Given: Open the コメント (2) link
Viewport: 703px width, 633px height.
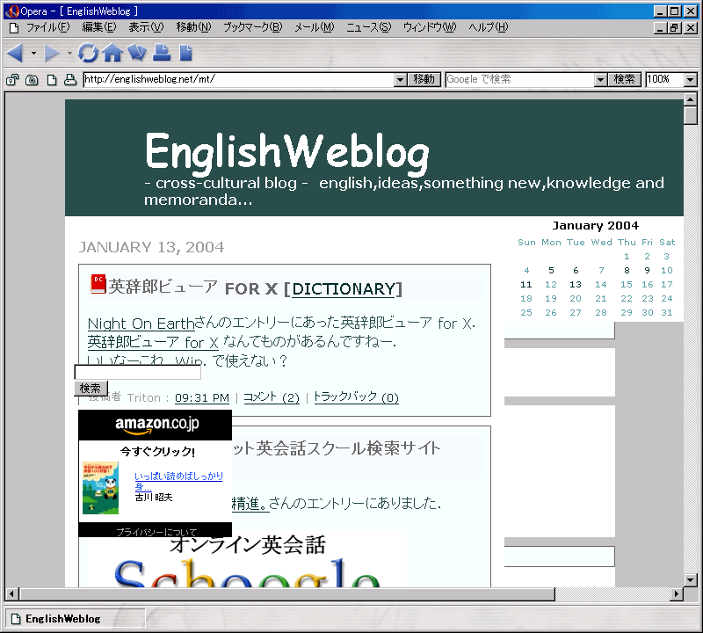Looking at the screenshot, I should click(x=272, y=397).
